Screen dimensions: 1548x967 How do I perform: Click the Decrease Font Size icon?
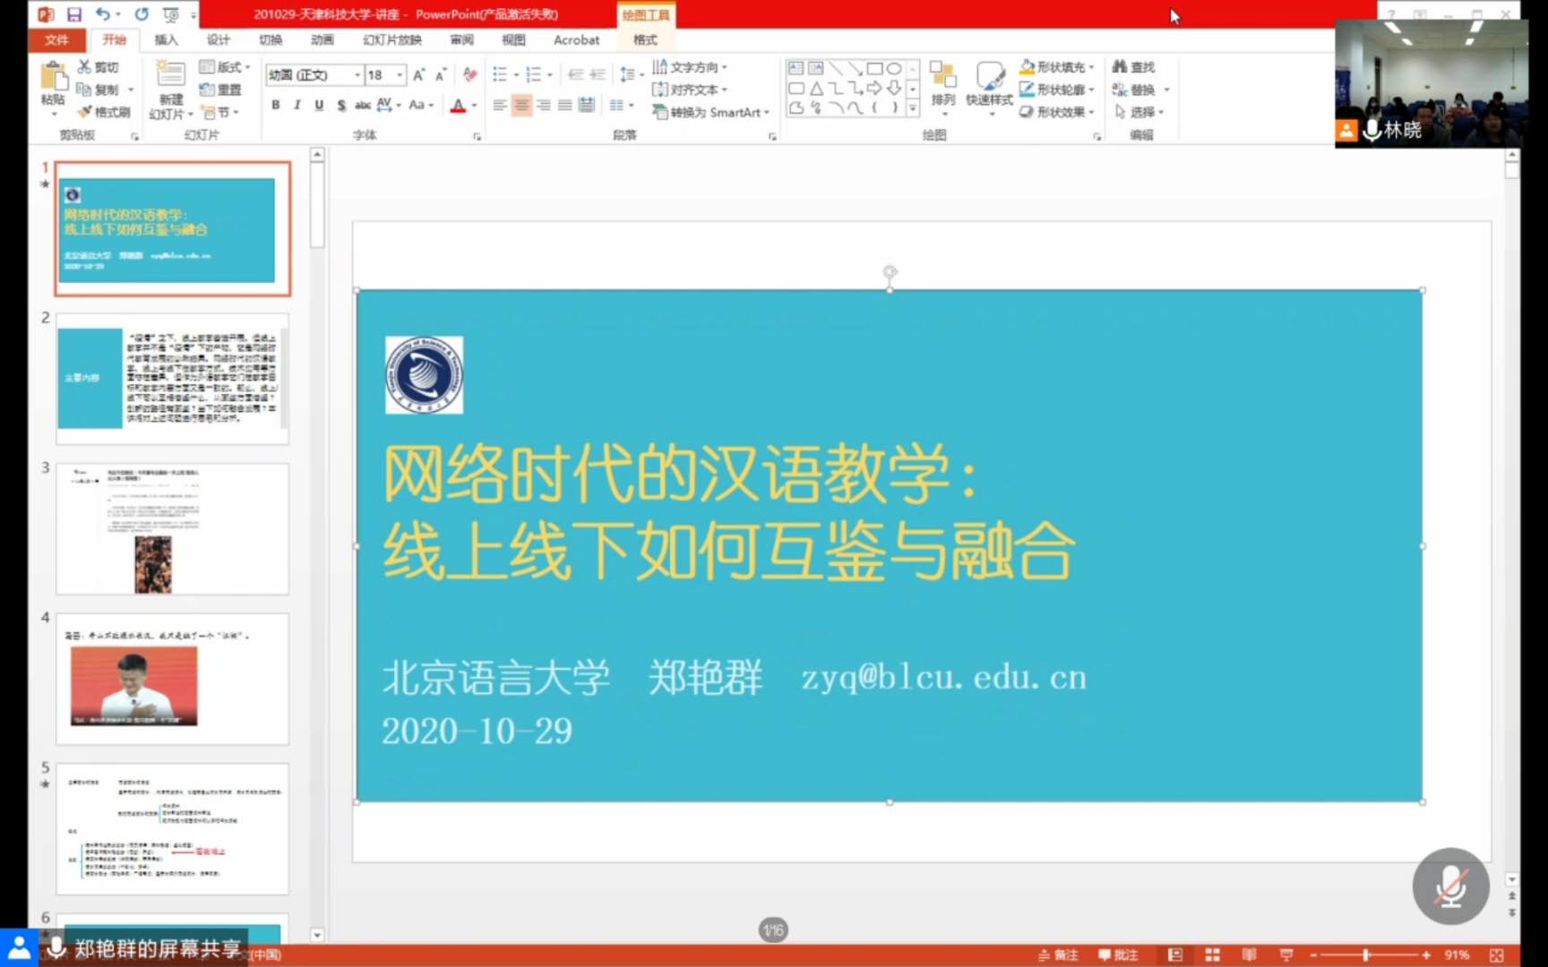[x=440, y=75]
